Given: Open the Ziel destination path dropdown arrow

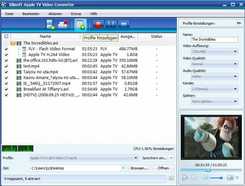Looking at the screenshot, I should (x=123, y=168).
